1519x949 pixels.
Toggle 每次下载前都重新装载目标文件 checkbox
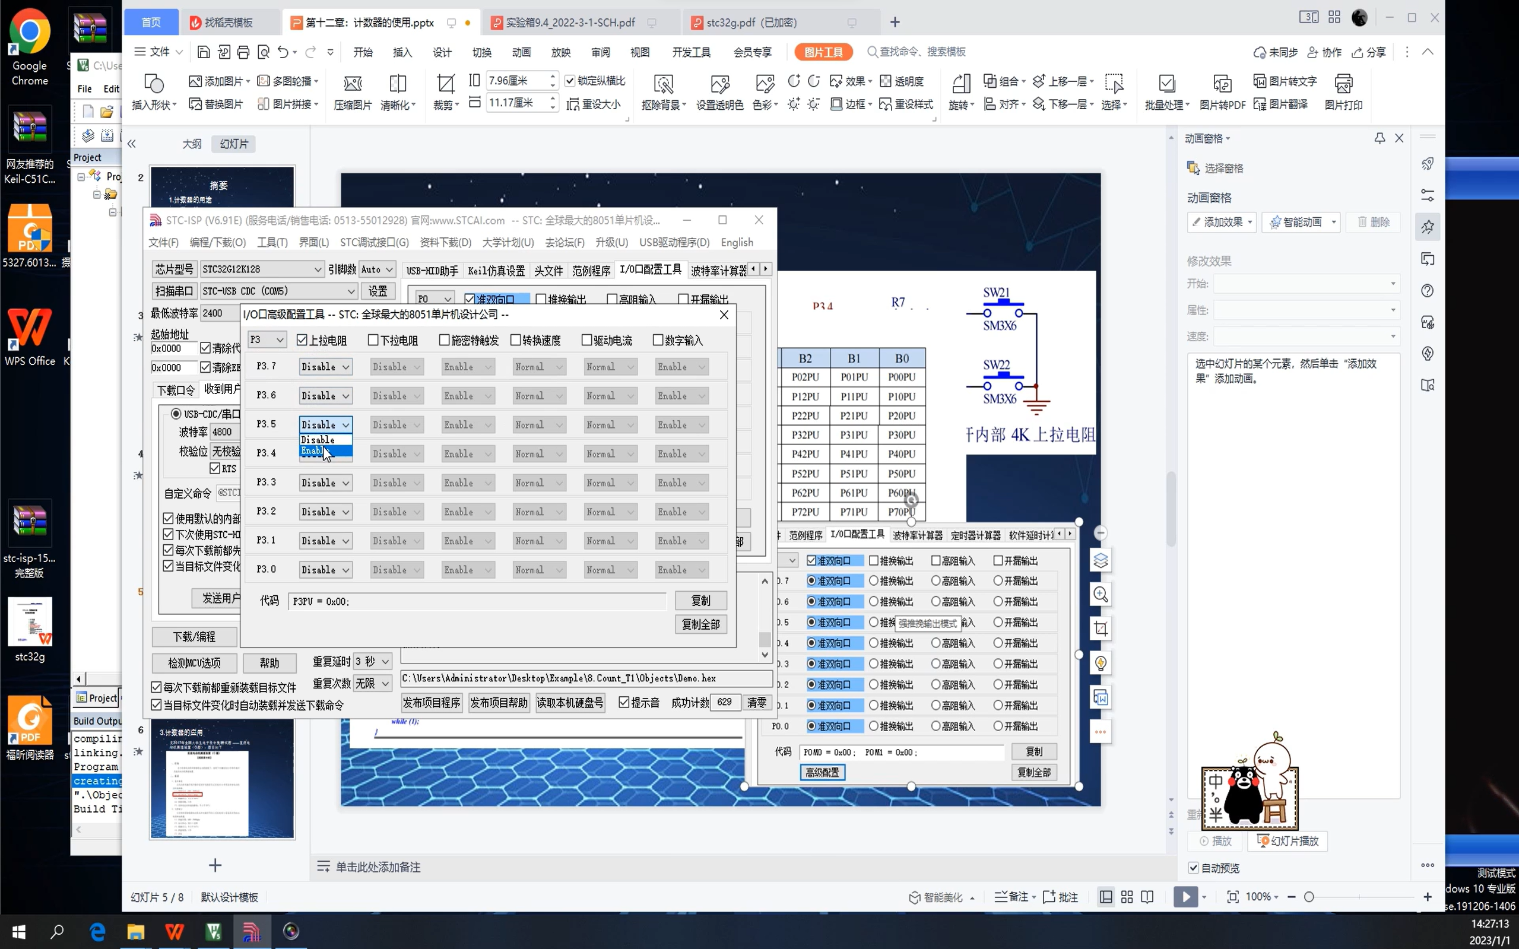coord(156,687)
